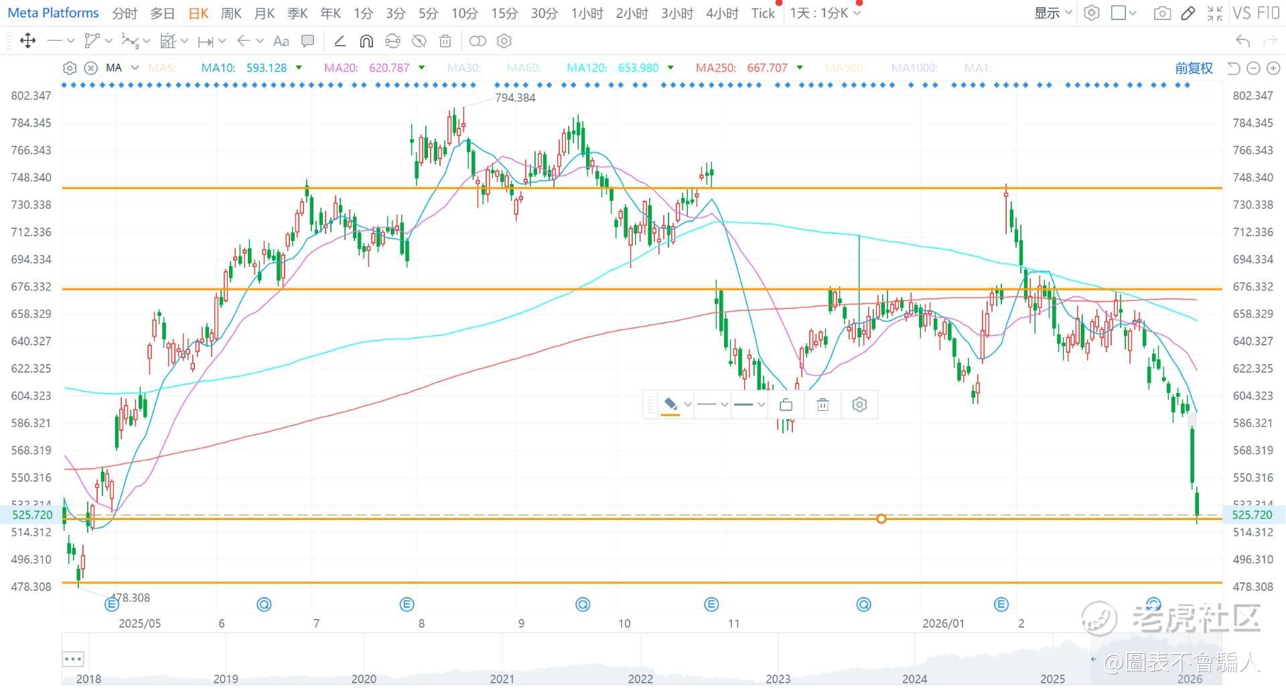Pick the wave pattern drawing tool
Image resolution: width=1286 pixels, height=692 pixels.
click(x=129, y=41)
